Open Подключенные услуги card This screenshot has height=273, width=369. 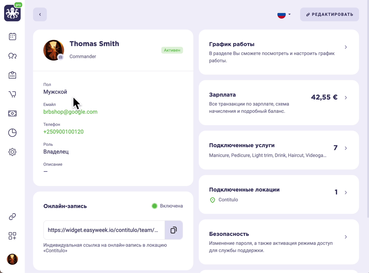[x=279, y=150]
